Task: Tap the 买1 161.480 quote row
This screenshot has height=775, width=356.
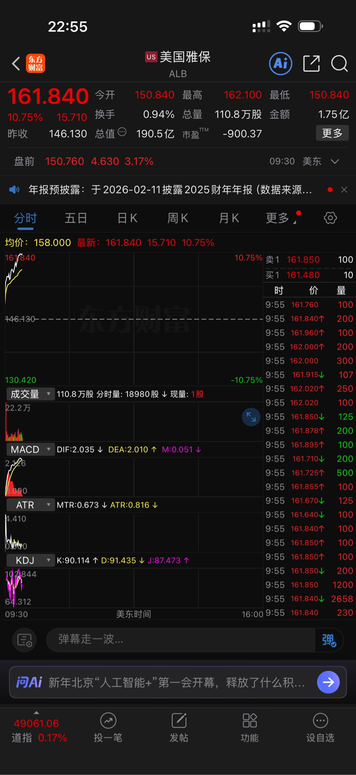Action: 309,275
